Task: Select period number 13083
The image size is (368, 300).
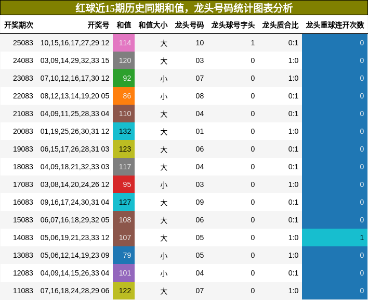Action: coord(23,255)
